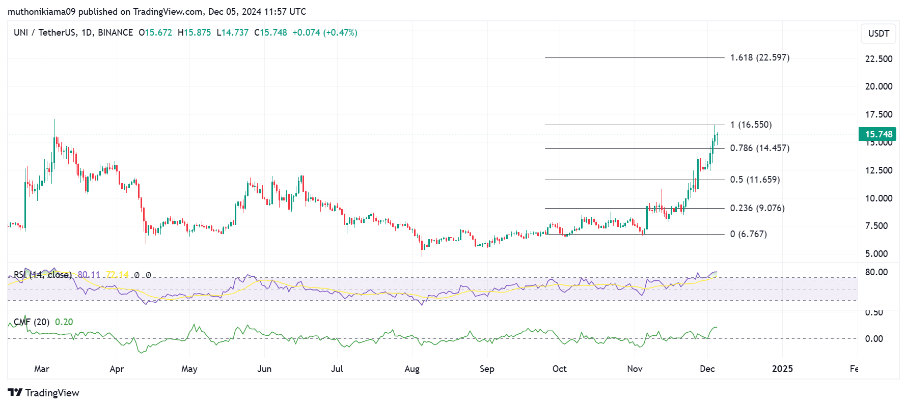
Task: Click the TradingView wordmark at bottom
Action: (52, 393)
